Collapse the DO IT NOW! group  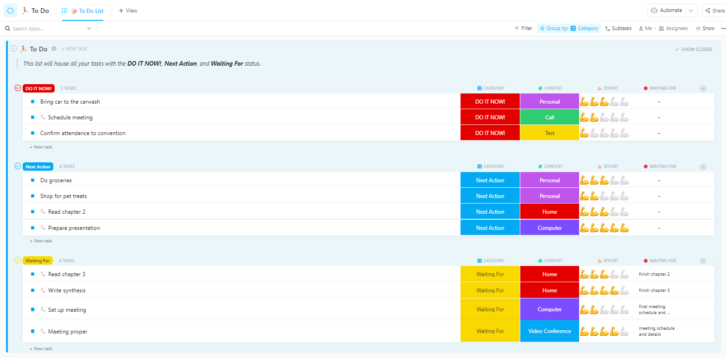(18, 88)
